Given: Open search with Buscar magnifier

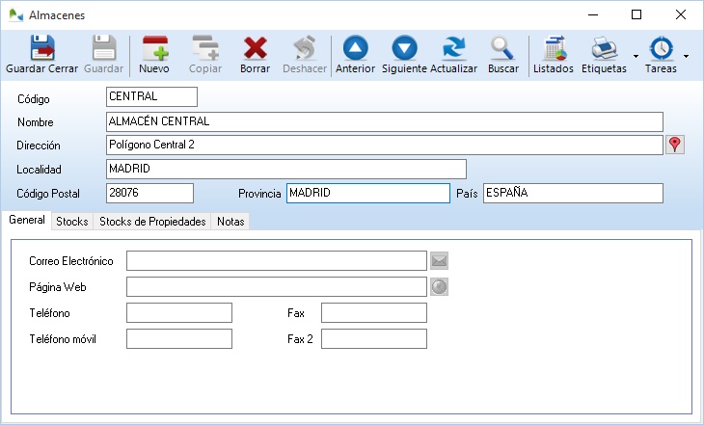Looking at the screenshot, I should (502, 48).
